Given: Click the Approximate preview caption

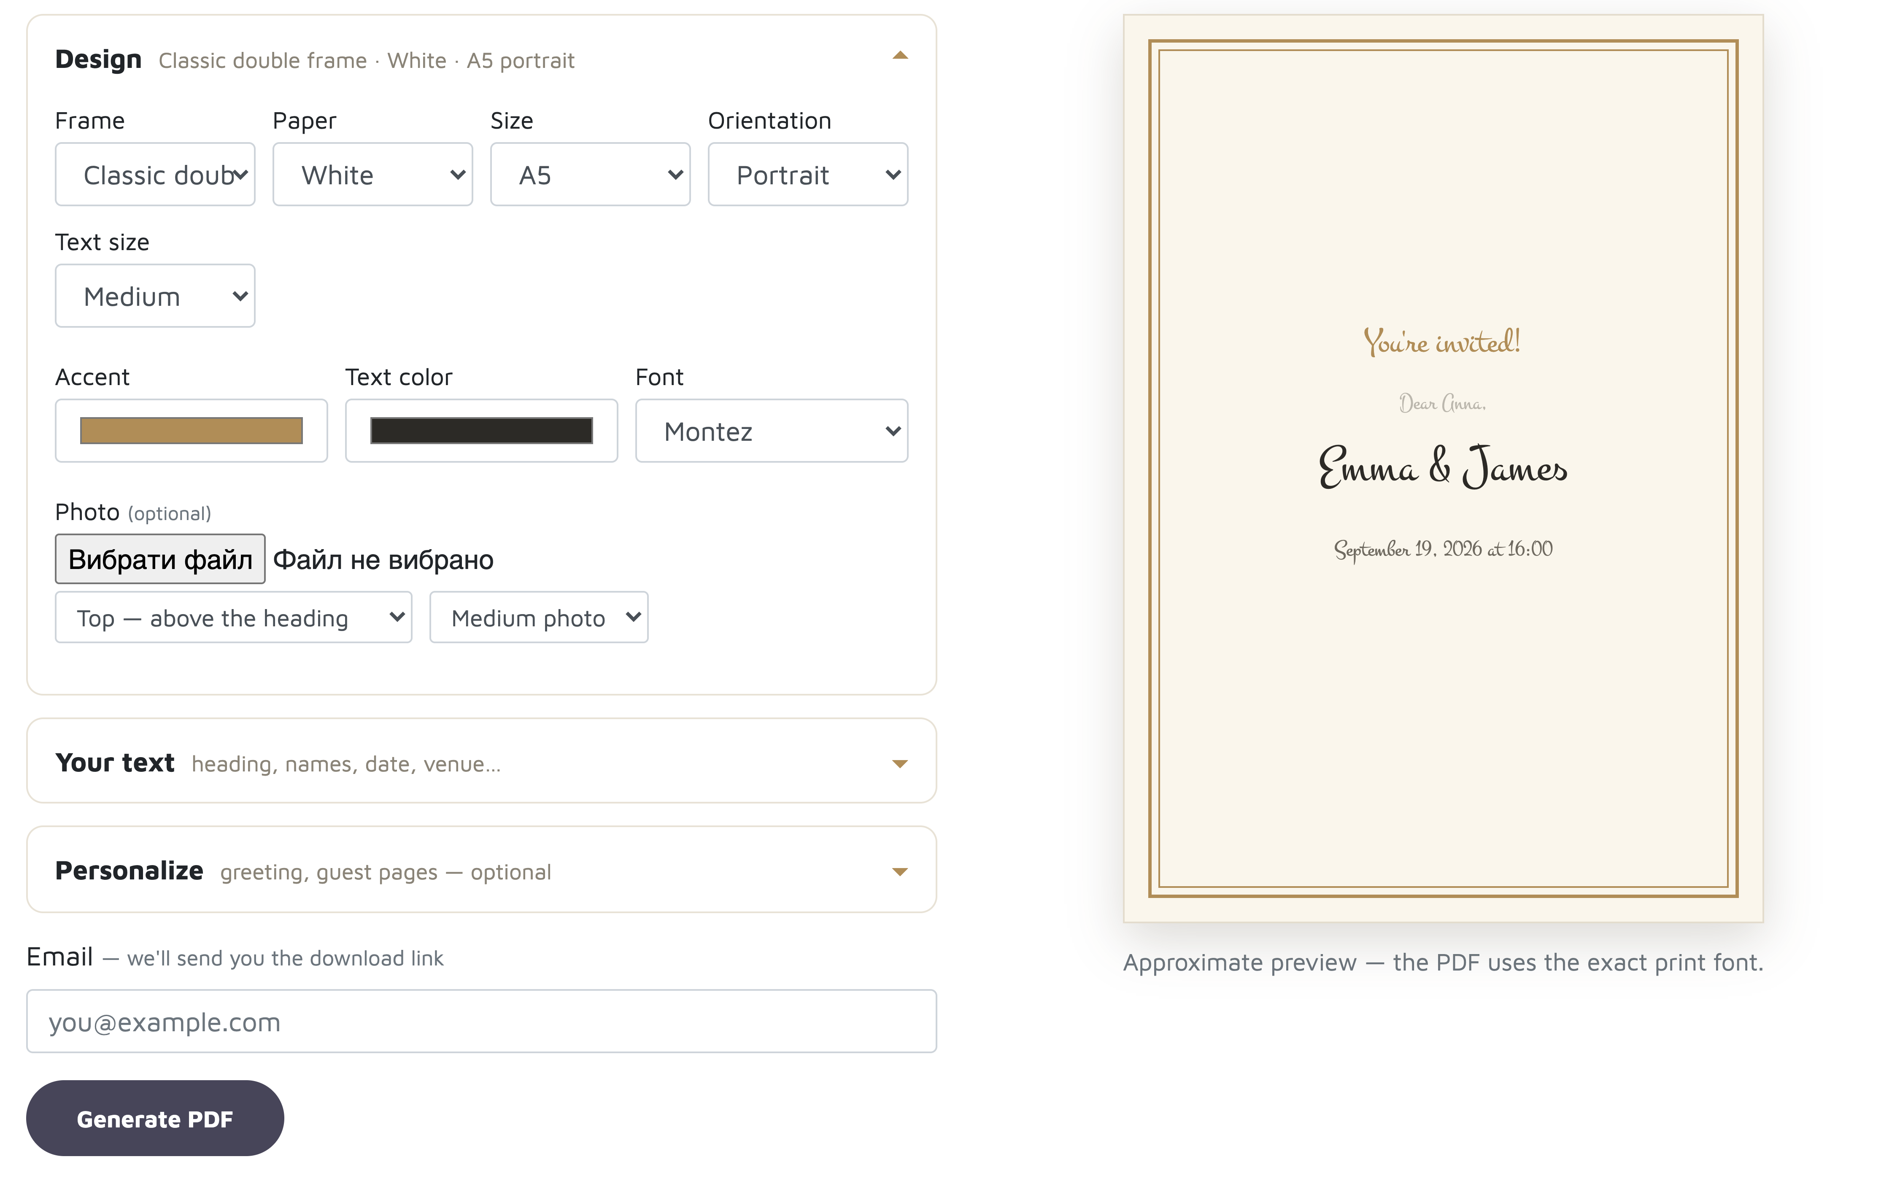Looking at the screenshot, I should (1443, 962).
